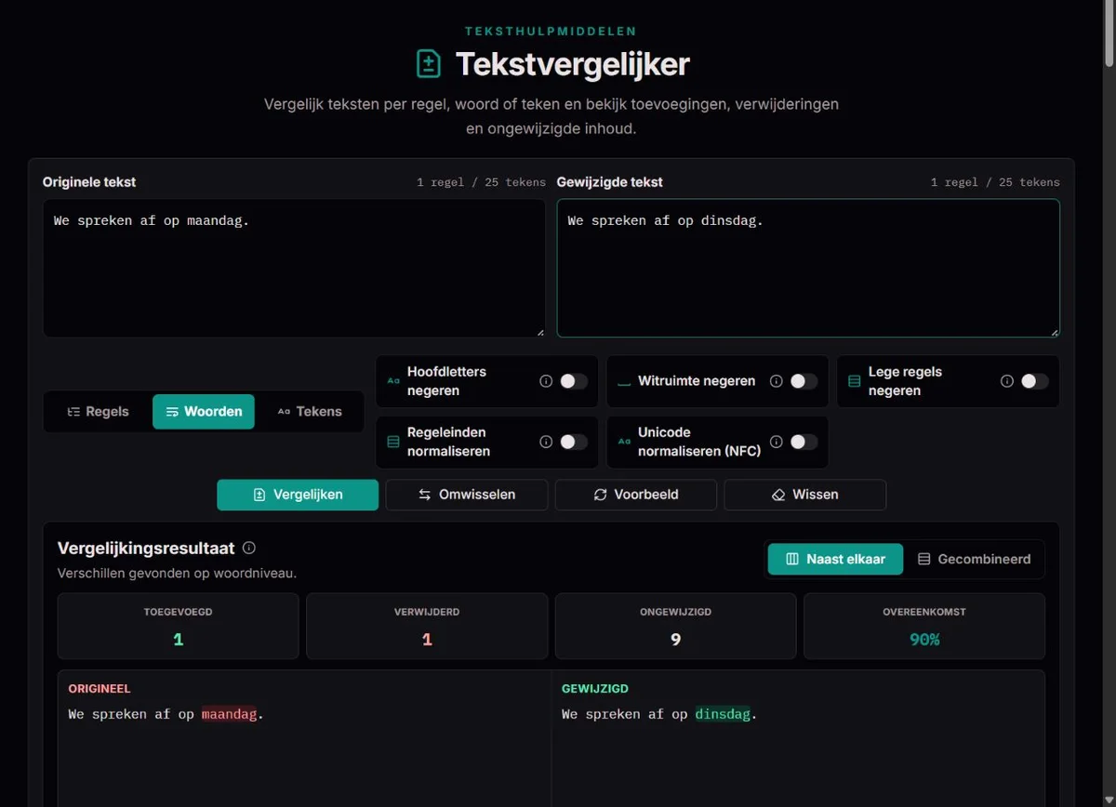Open info icon for Regeleinden normaliseren
The width and height of the screenshot is (1116, 807).
click(546, 442)
